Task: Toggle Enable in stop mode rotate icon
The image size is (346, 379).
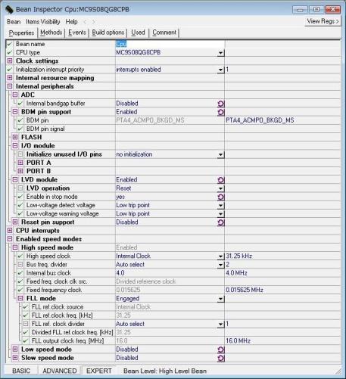Action: 221,197
